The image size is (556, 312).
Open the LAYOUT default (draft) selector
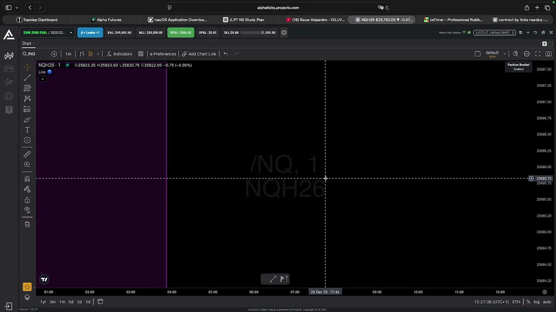495,32
